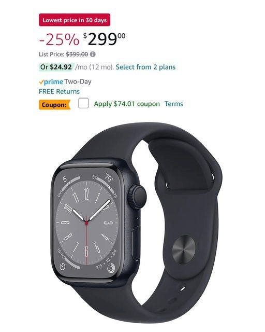
Task: Click the Two-Day shipping text
Action: (78, 82)
